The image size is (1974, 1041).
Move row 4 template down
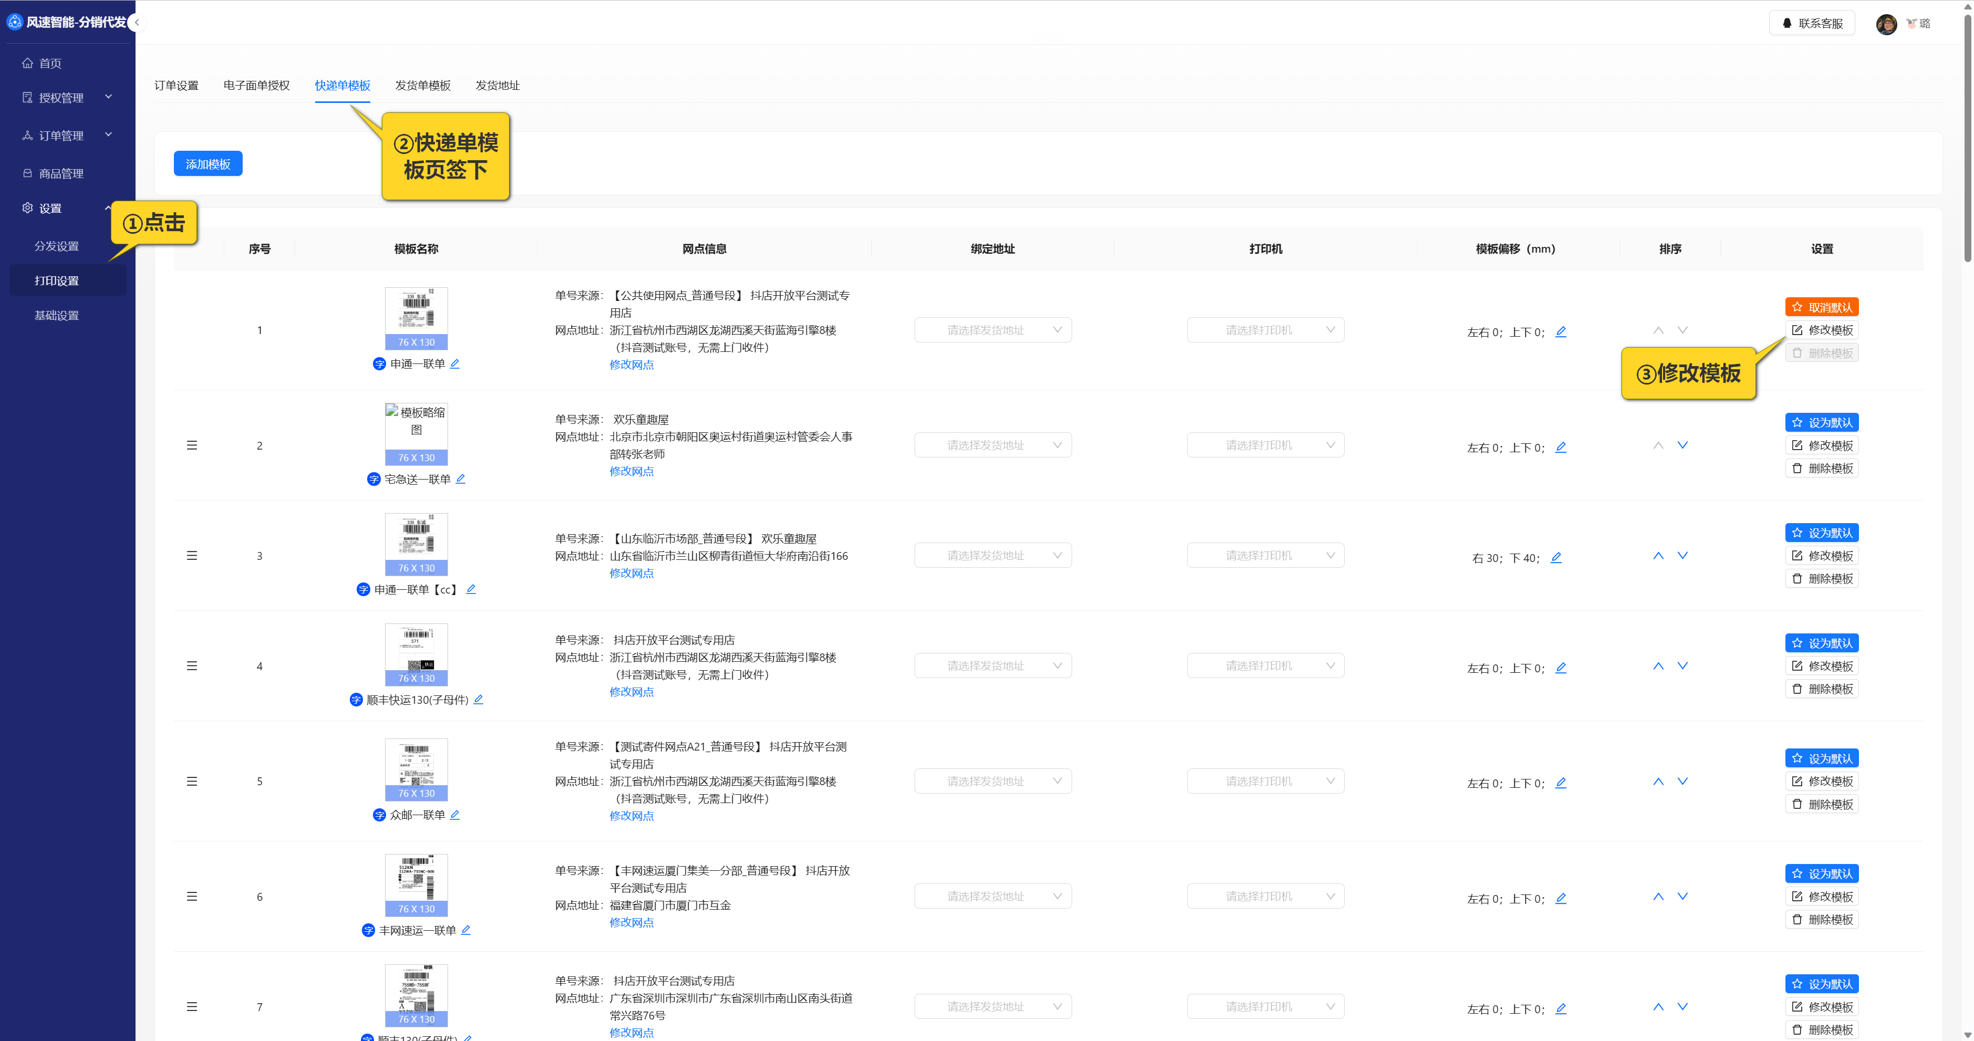[x=1682, y=665]
